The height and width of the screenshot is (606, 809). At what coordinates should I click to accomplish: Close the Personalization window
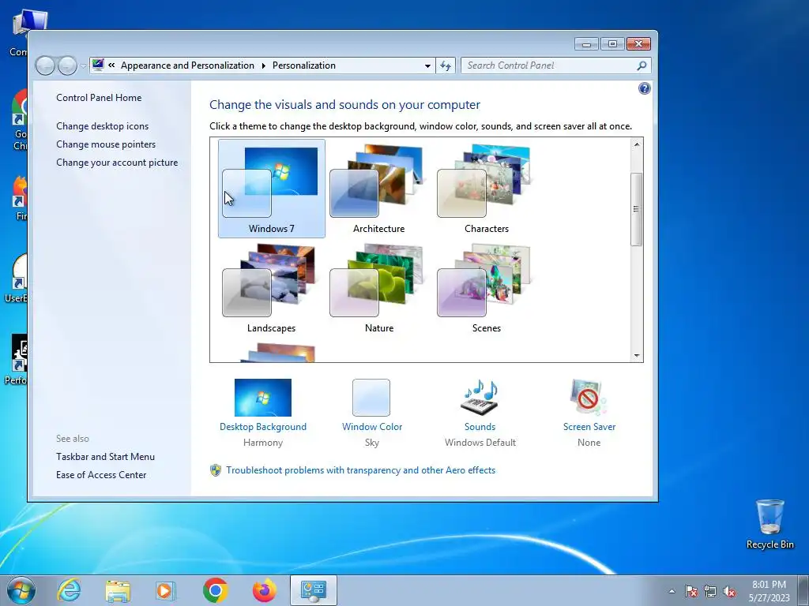coord(638,44)
